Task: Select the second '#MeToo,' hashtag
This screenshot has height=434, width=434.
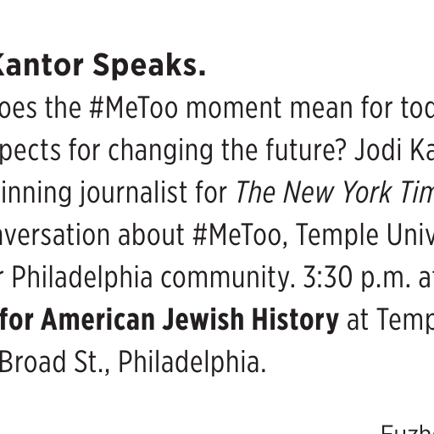Action: click(x=240, y=236)
